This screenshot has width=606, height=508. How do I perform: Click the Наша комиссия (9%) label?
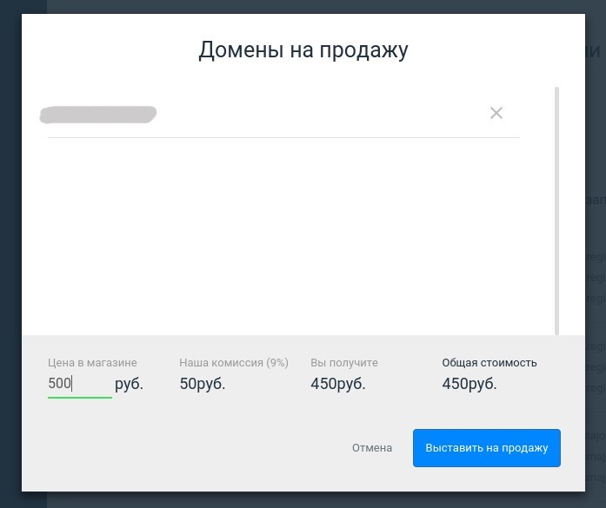click(234, 362)
